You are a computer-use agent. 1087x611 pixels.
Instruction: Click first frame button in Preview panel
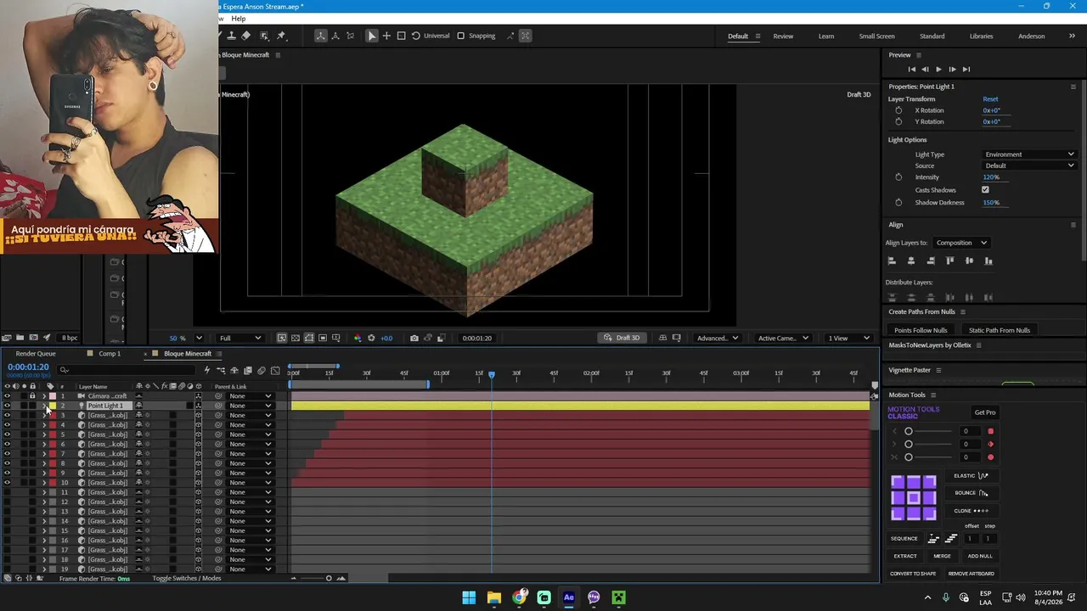click(x=912, y=70)
